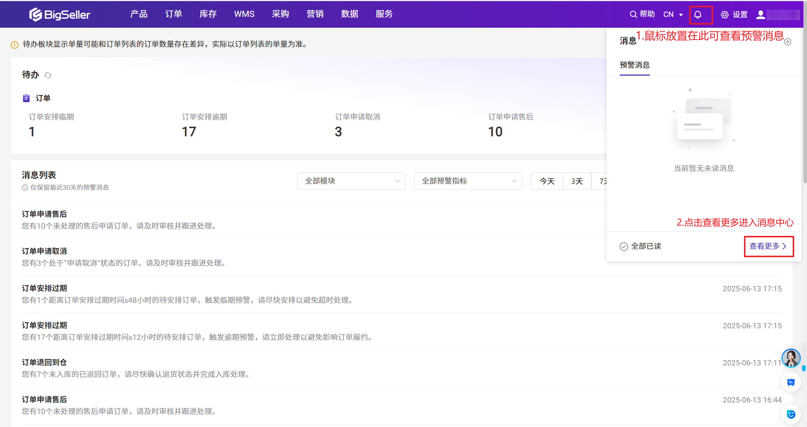The height and width of the screenshot is (427, 807).
Task: Click the refresh icon beside 待办
Action: 48,75
